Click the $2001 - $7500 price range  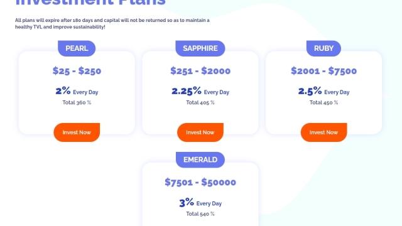(324, 71)
